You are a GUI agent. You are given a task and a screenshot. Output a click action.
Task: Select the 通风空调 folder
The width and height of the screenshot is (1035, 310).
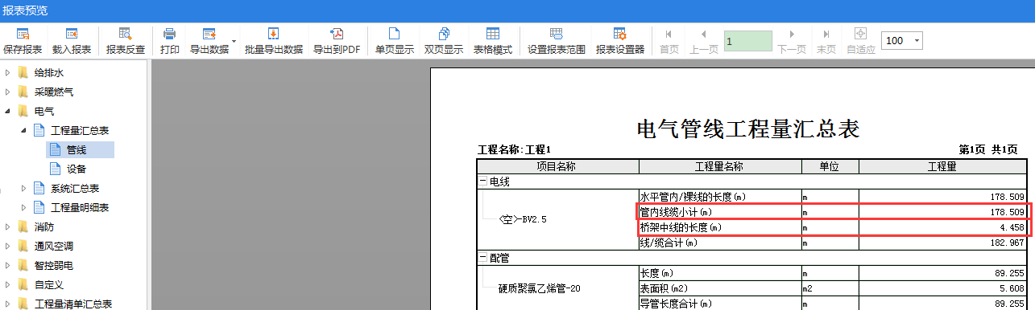pos(54,246)
